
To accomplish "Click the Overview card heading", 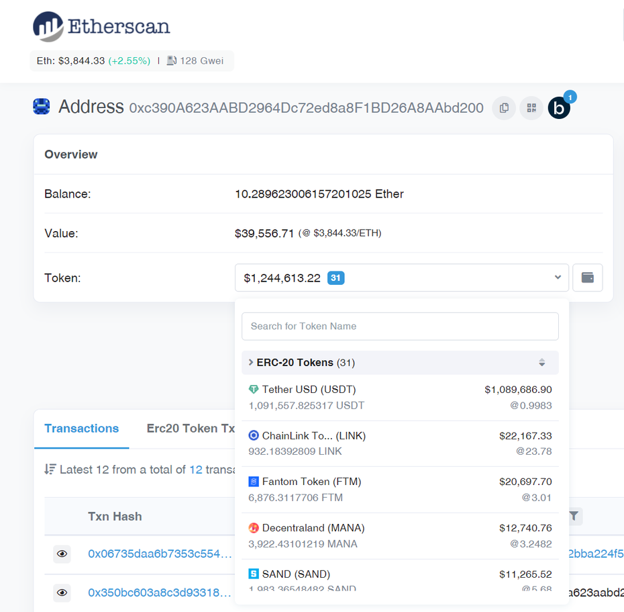I will (71, 155).
